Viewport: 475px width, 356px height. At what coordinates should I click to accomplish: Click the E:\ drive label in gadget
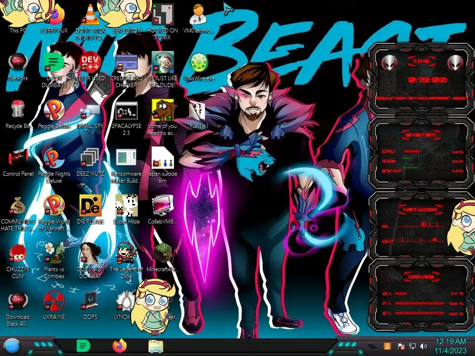click(x=386, y=313)
